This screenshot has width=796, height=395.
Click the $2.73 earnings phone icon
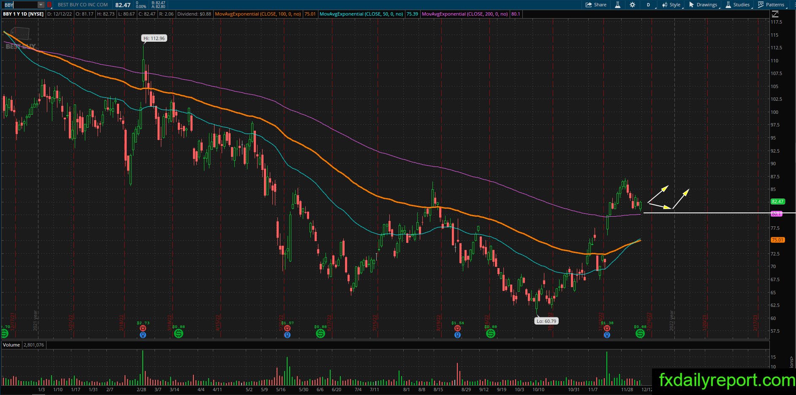pyautogui.click(x=143, y=328)
